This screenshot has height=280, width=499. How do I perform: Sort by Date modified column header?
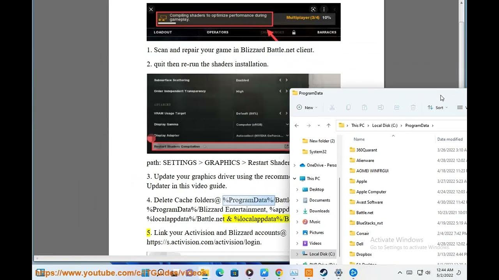[x=450, y=139]
